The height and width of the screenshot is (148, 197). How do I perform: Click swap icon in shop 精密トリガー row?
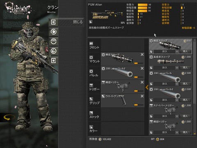click(x=151, y=132)
